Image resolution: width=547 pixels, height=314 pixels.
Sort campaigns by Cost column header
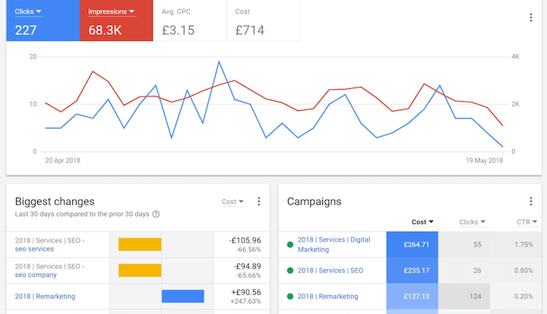pos(422,222)
